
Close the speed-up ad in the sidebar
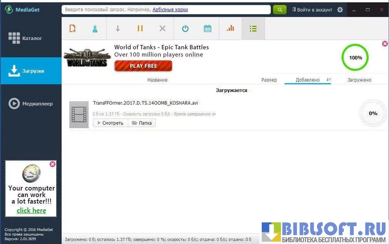pos(52,164)
